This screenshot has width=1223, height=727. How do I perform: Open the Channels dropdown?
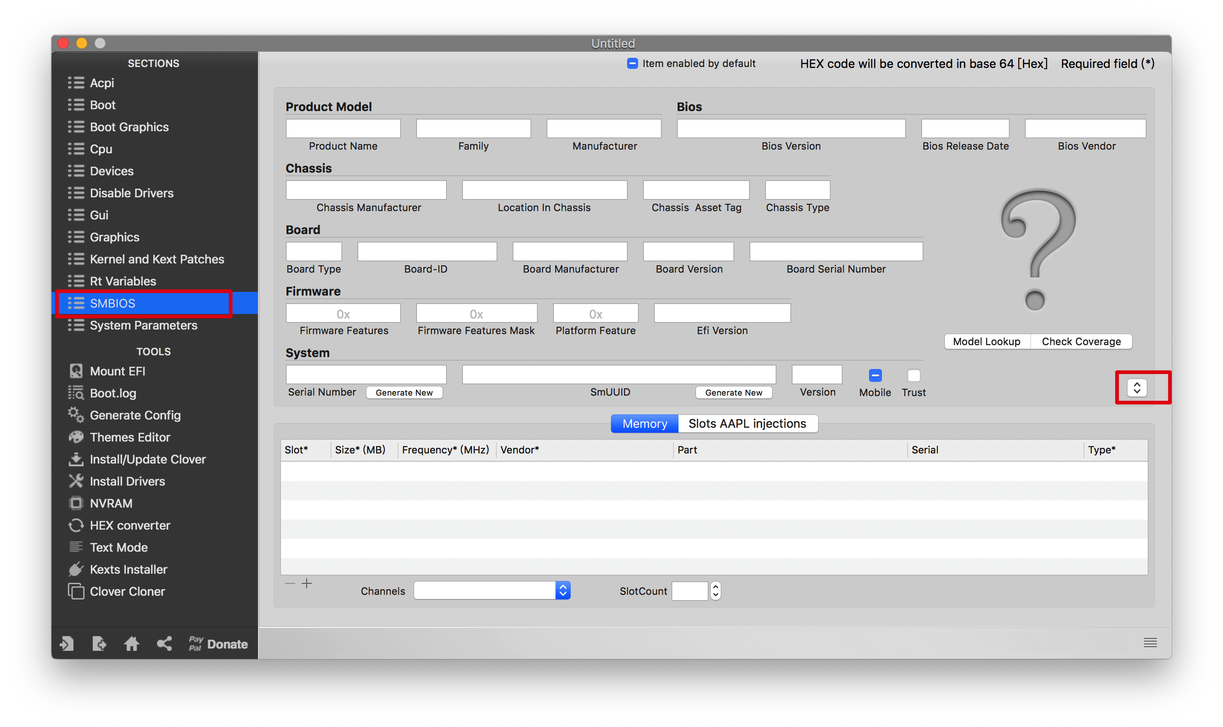pyautogui.click(x=492, y=591)
